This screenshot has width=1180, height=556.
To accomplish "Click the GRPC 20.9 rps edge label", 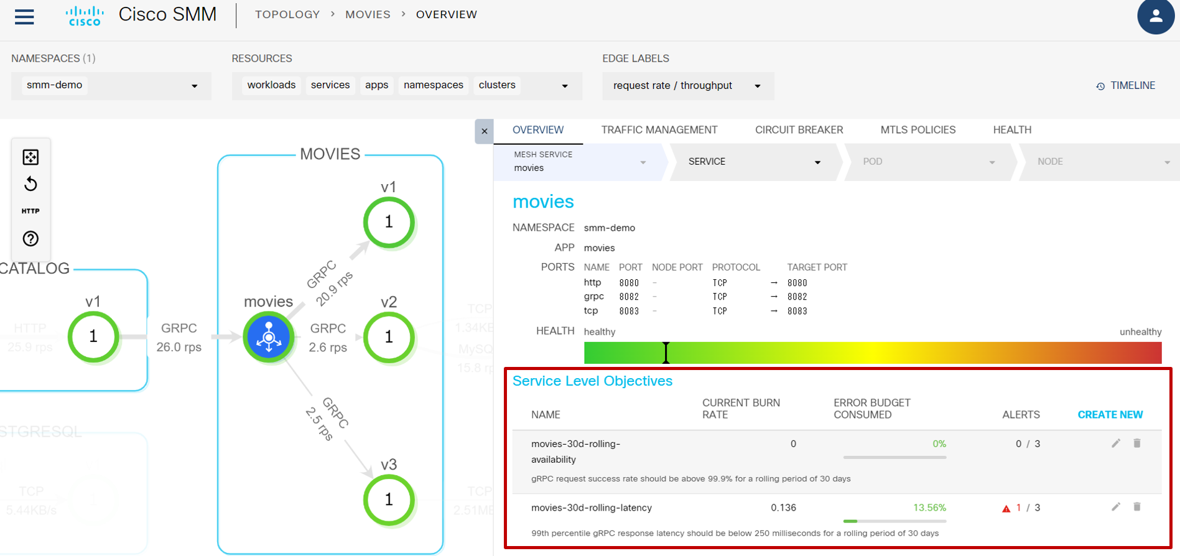I will [x=330, y=283].
